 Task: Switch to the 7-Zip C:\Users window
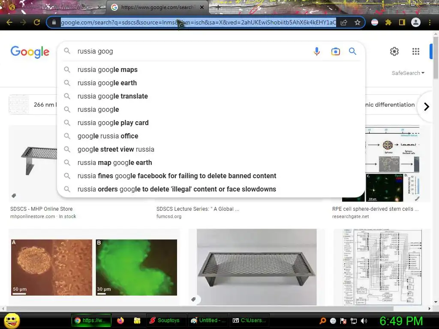tap(250, 320)
